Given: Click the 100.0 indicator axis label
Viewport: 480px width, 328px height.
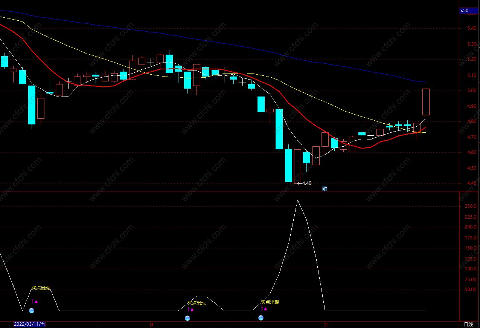Looking at the screenshot, I should tap(471, 269).
